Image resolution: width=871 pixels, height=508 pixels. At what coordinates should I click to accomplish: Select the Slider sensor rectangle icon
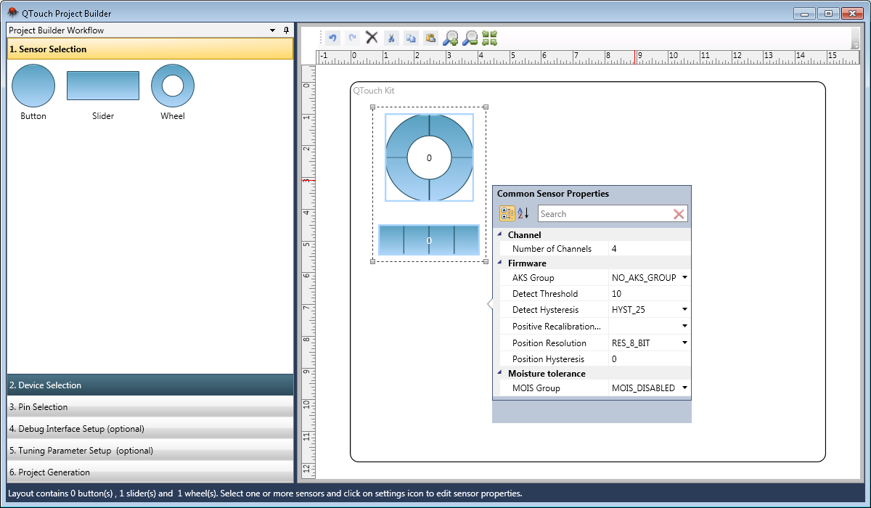(x=103, y=86)
